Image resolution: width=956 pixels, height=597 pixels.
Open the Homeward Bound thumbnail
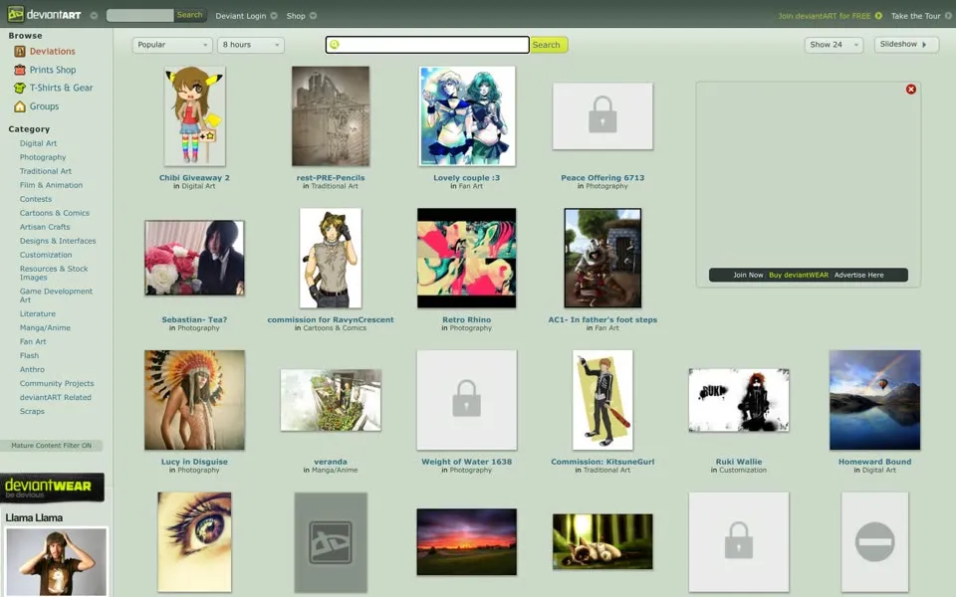pos(875,400)
